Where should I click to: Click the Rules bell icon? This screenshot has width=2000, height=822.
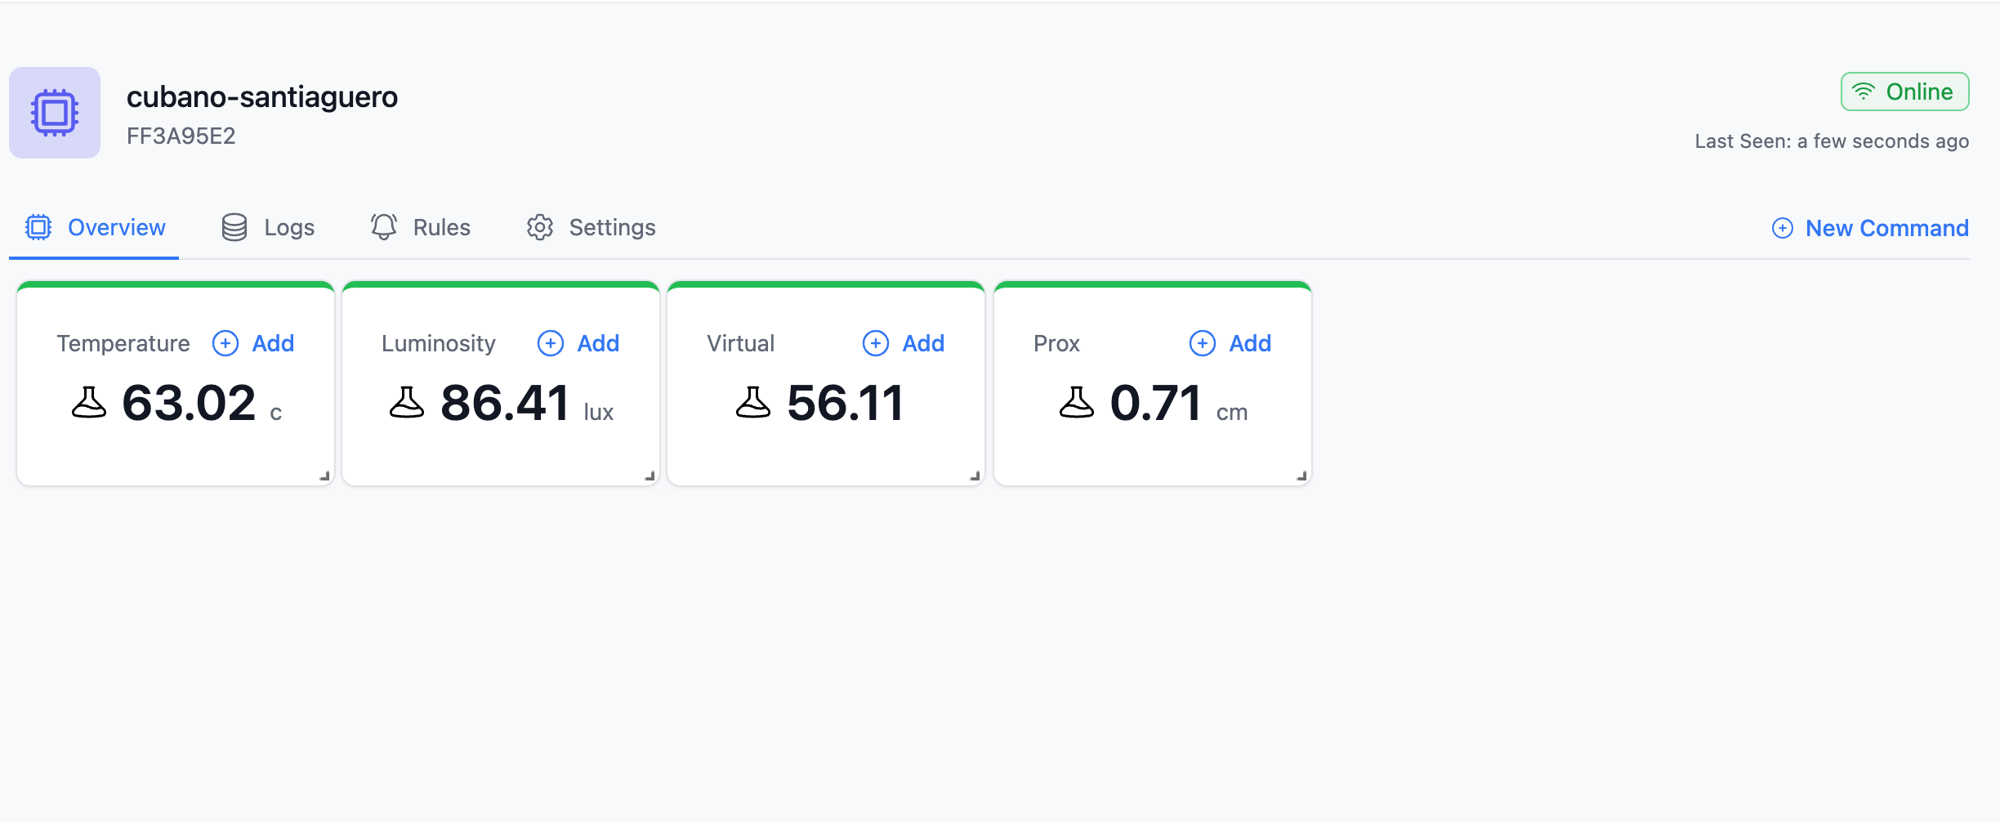[x=384, y=227]
